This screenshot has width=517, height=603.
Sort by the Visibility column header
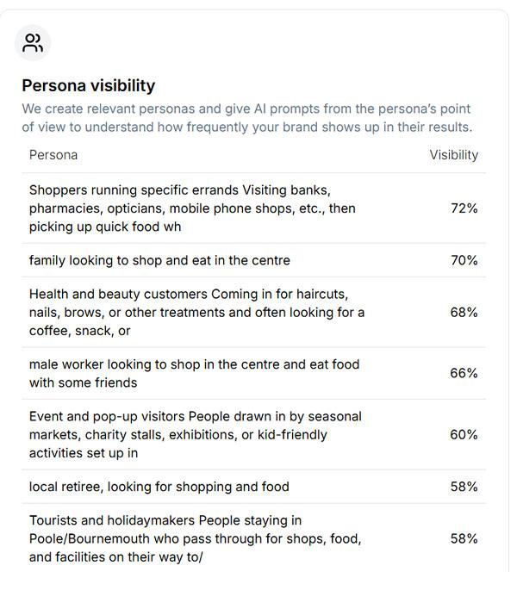453,155
